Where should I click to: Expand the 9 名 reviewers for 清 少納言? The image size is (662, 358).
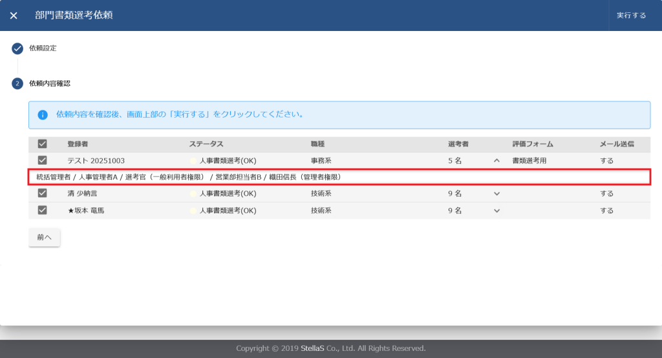[x=496, y=193]
